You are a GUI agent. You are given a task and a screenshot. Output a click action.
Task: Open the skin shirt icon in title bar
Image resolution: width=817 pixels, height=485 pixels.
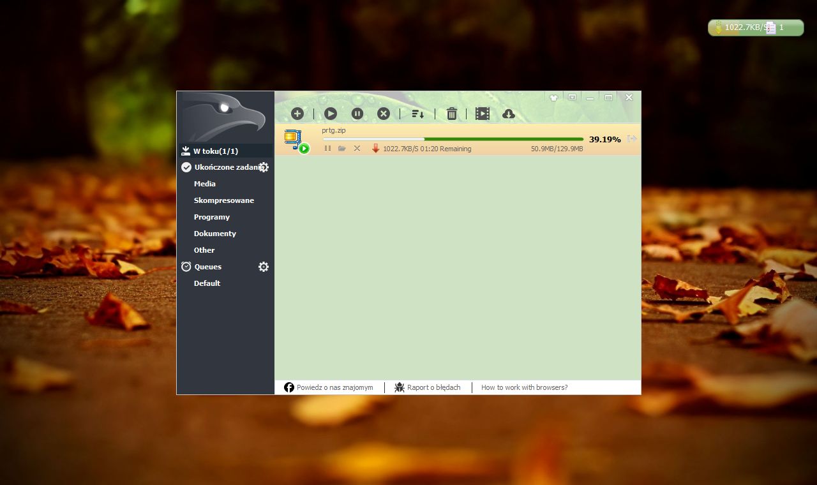(x=553, y=98)
